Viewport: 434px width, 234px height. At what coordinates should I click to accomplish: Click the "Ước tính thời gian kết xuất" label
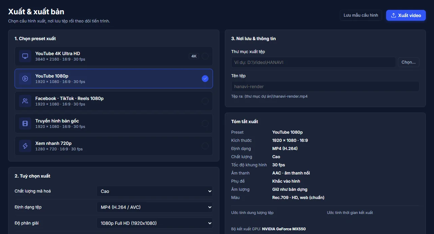[x=350, y=213]
